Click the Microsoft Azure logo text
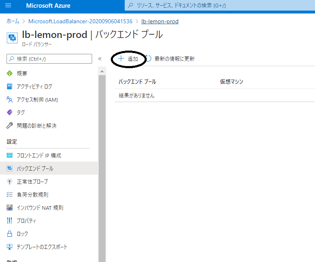This screenshot has height=262, width=315. (x=48, y=6)
